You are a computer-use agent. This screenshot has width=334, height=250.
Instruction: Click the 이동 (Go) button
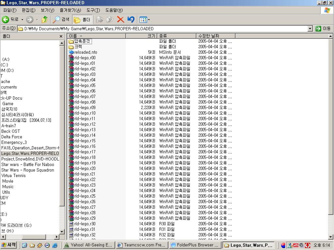click(323, 29)
